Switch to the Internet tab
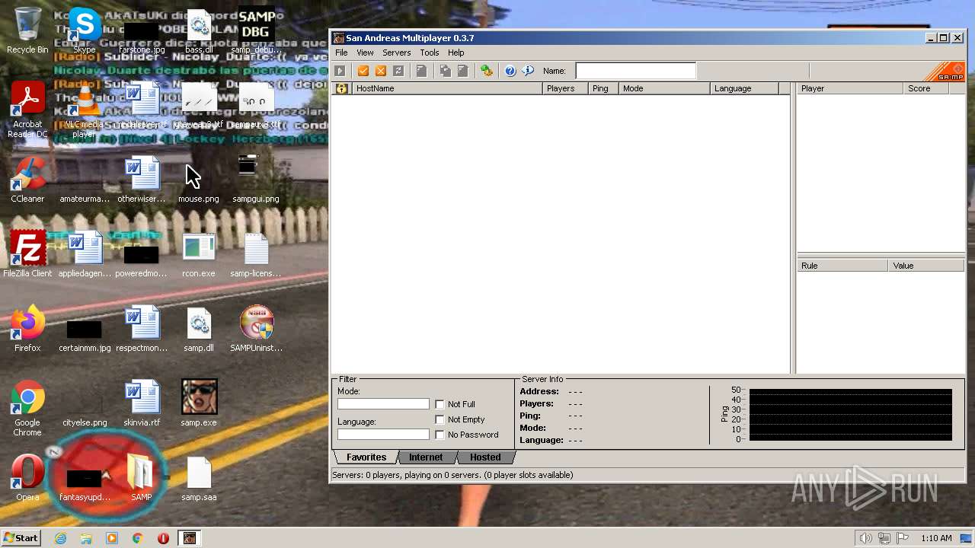The image size is (975, 548). click(426, 457)
